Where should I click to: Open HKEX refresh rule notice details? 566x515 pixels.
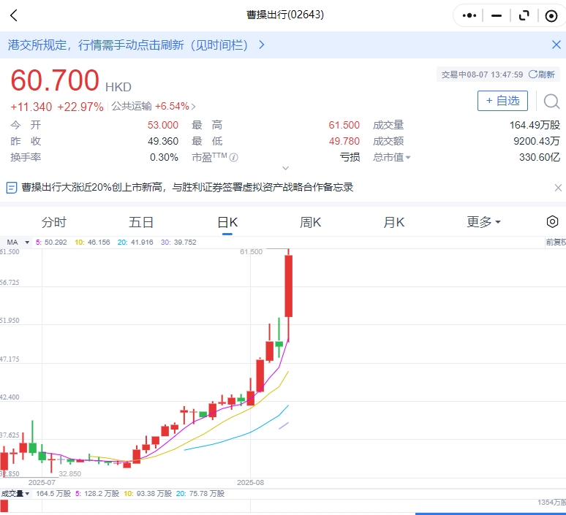(x=136, y=45)
